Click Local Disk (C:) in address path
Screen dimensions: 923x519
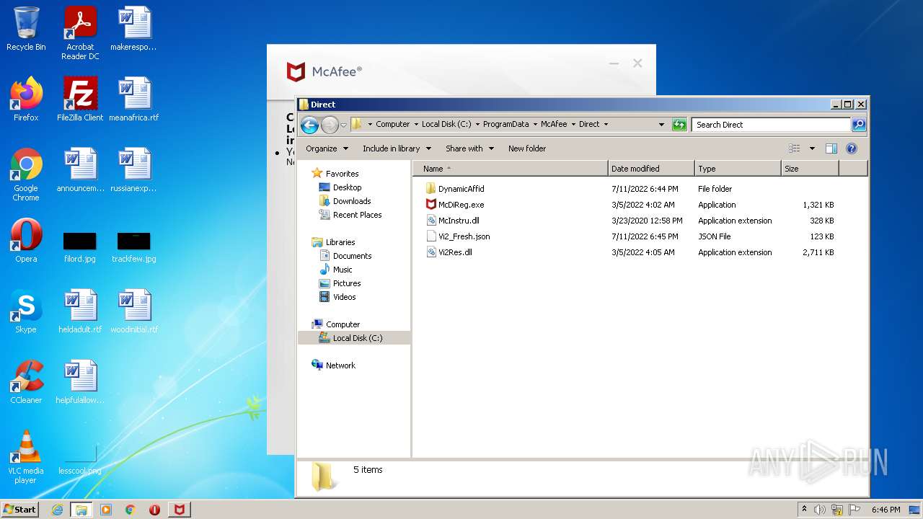pyautogui.click(x=446, y=124)
